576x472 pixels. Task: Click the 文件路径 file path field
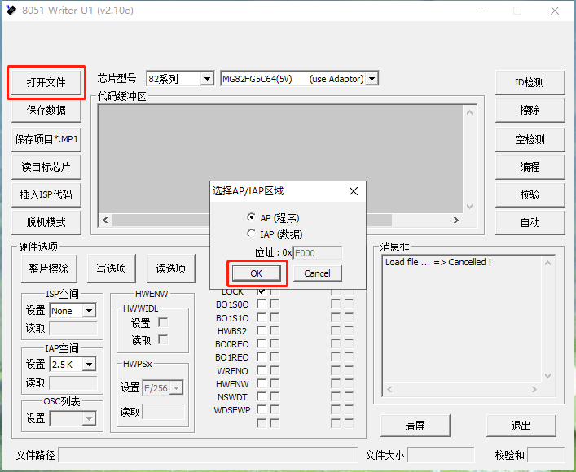208,455
